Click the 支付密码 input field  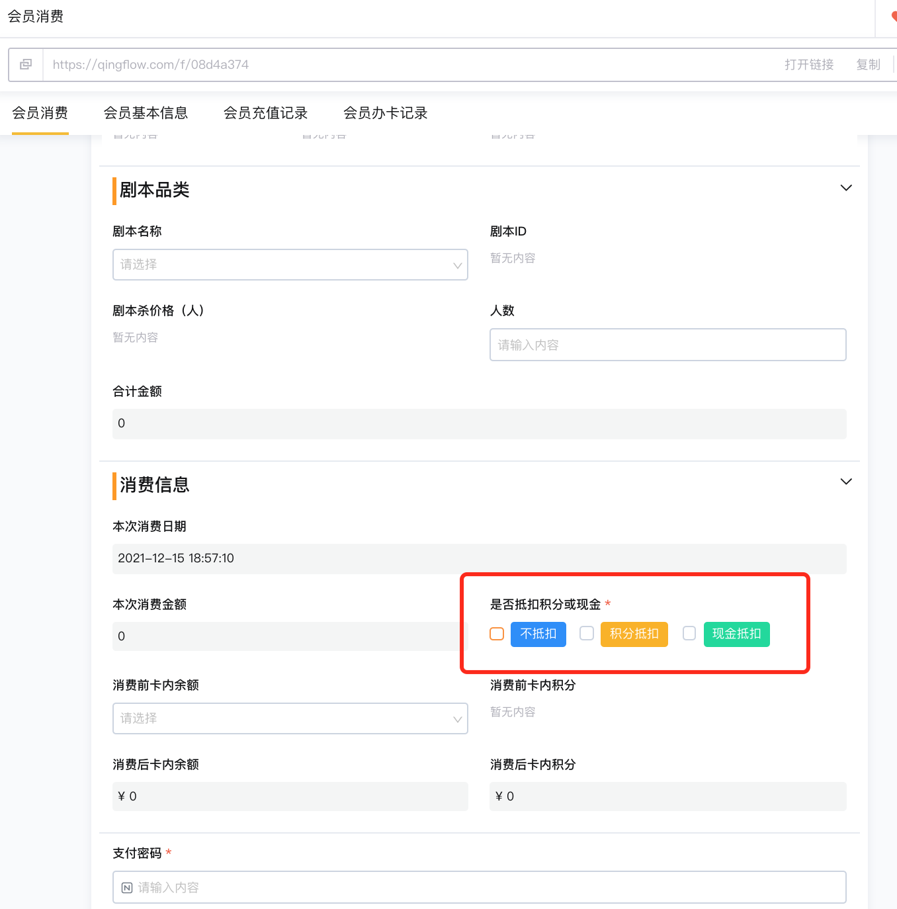coord(479,887)
